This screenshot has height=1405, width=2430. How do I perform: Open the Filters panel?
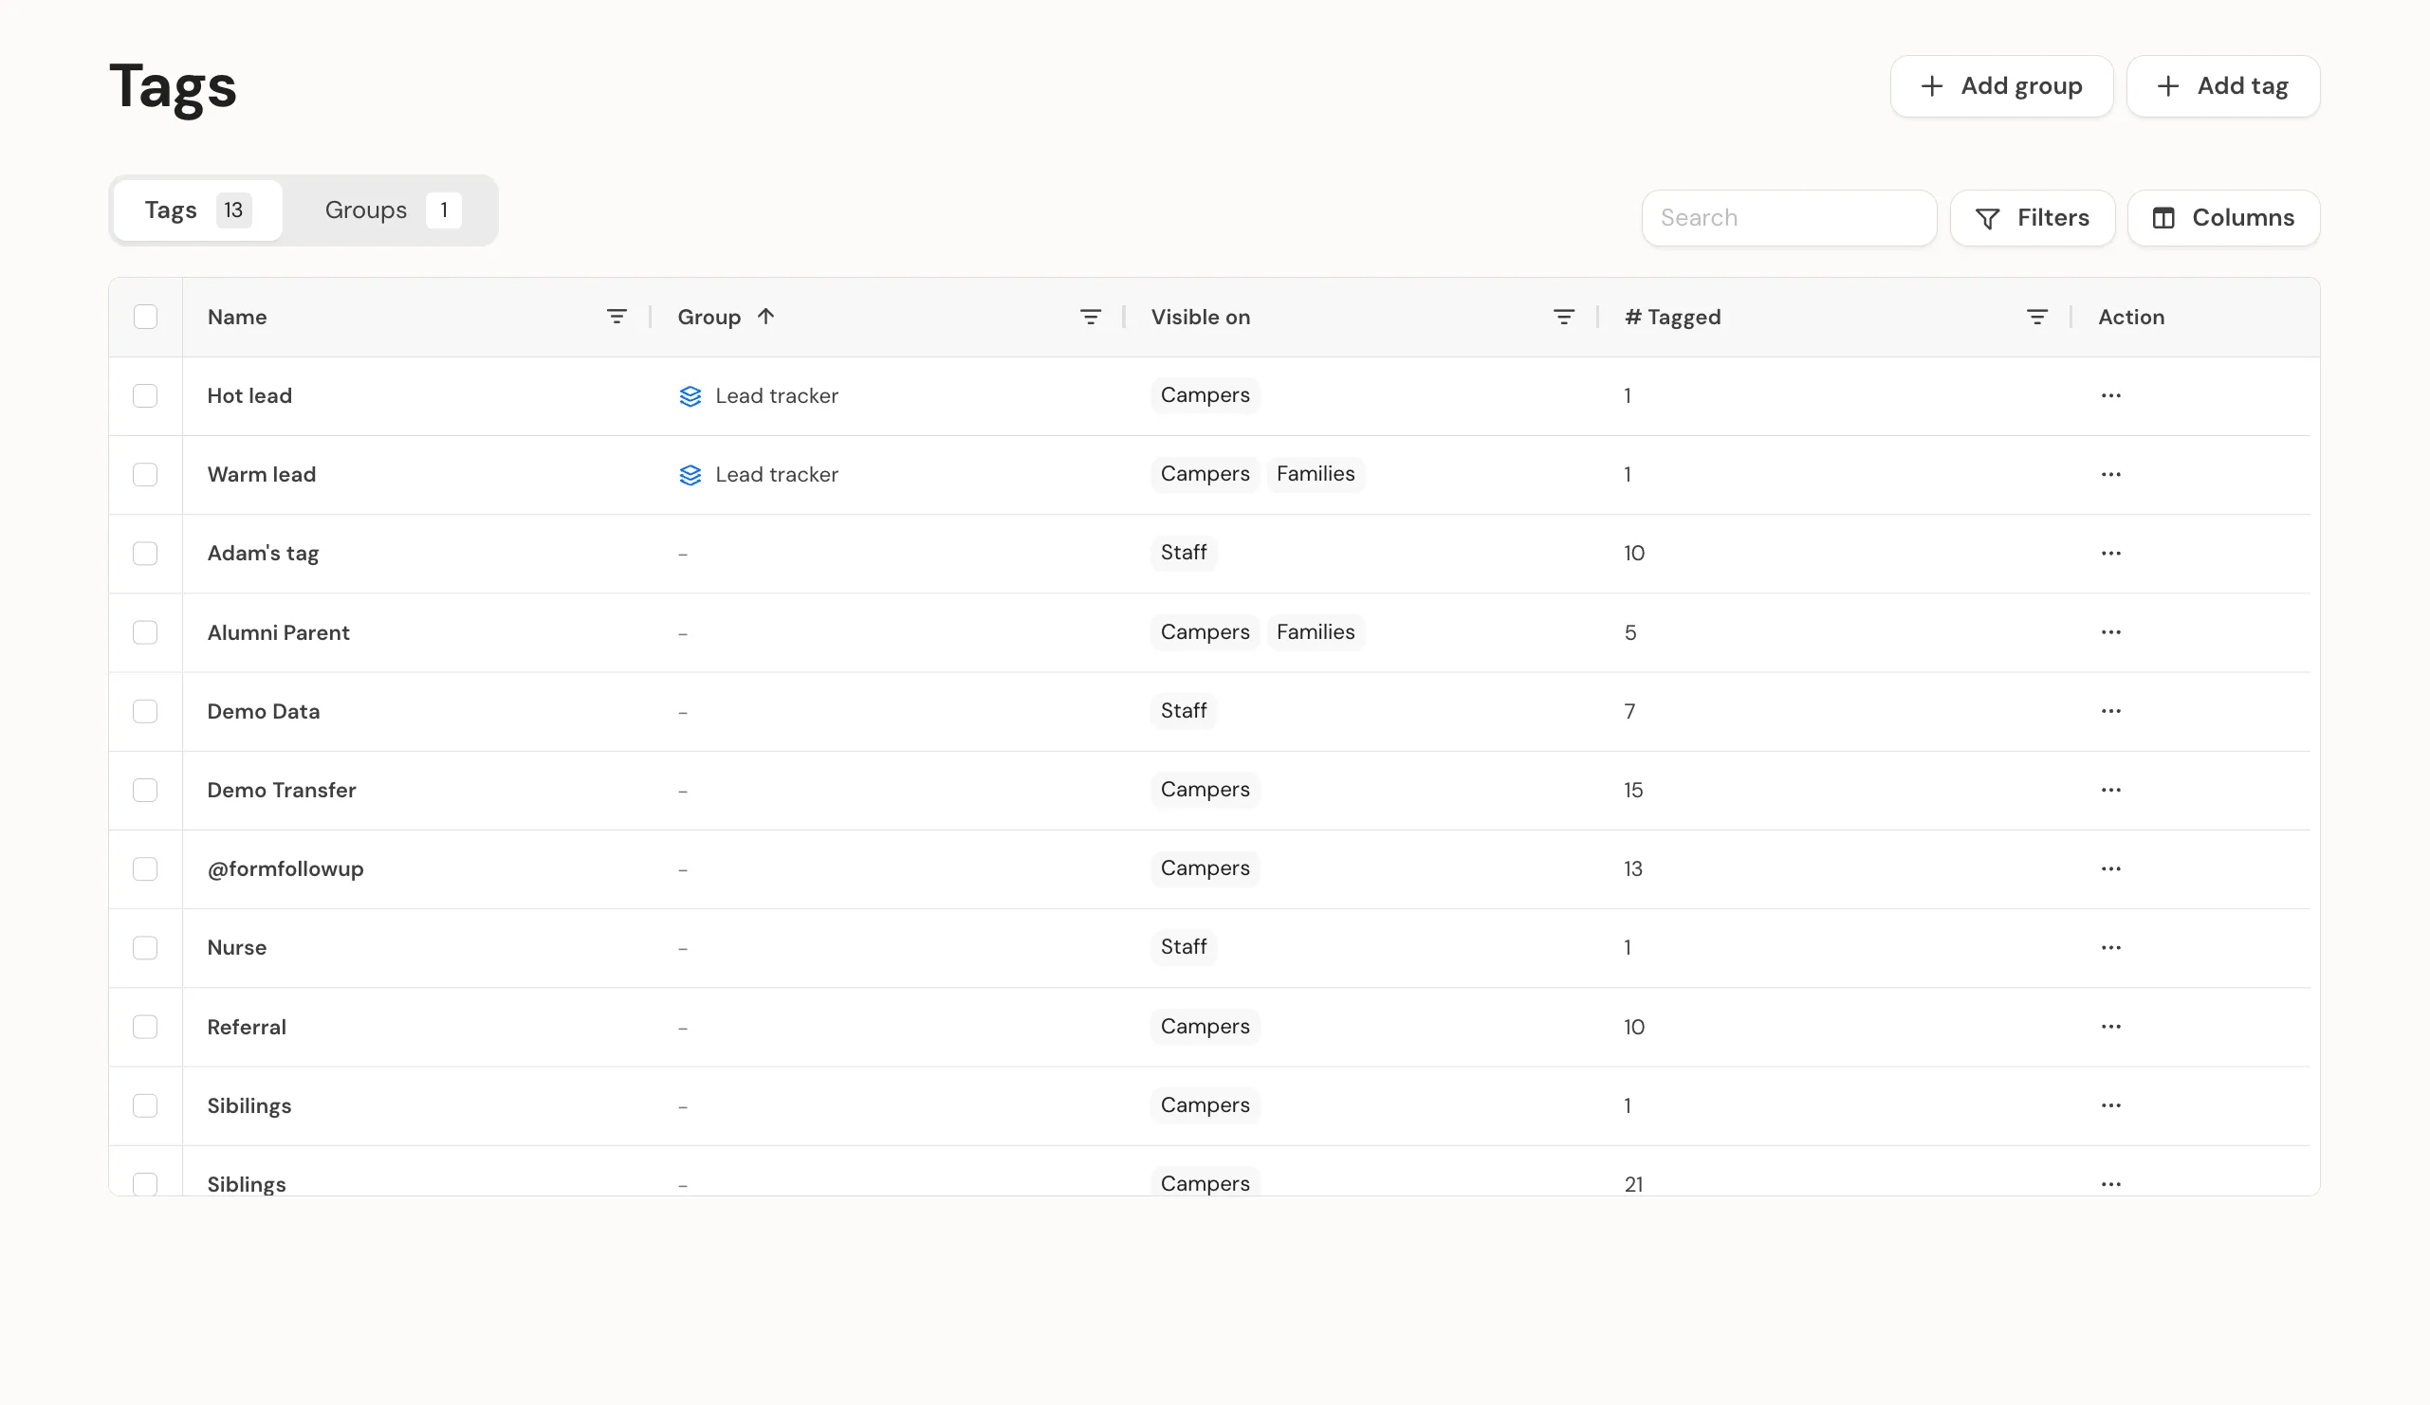[x=2032, y=219]
